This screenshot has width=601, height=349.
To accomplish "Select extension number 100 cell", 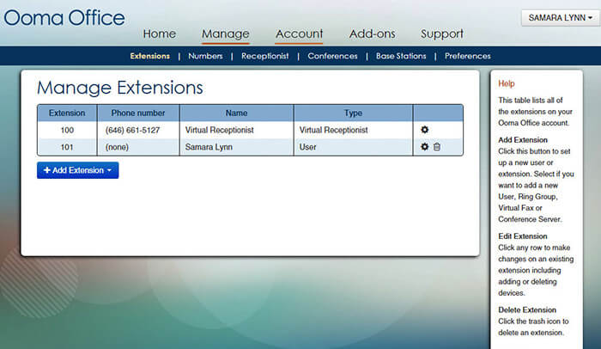I will [x=67, y=130].
